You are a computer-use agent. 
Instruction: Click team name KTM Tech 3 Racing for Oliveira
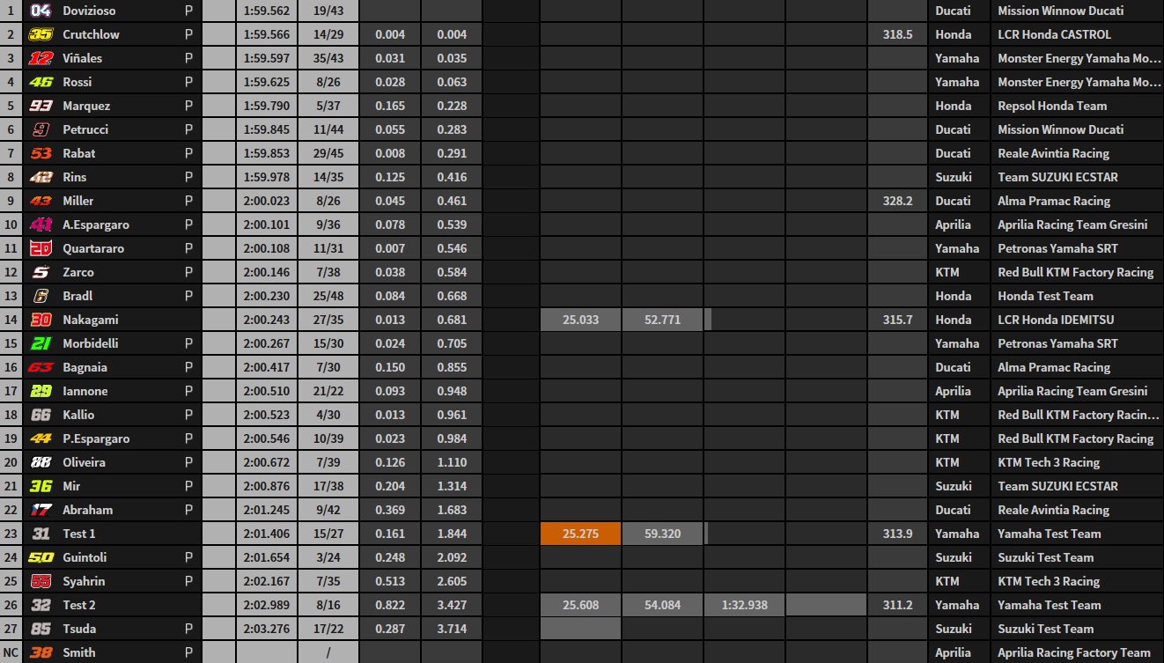(x=1049, y=462)
